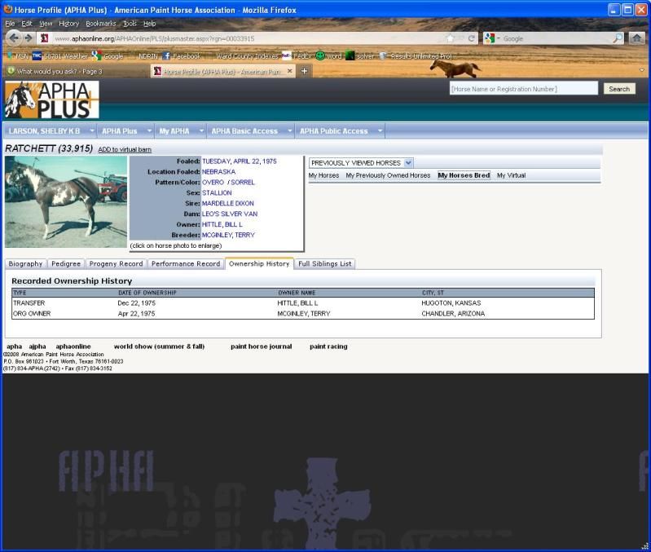
Task: Open the Facebook bookmark
Action: pyautogui.click(x=182, y=55)
